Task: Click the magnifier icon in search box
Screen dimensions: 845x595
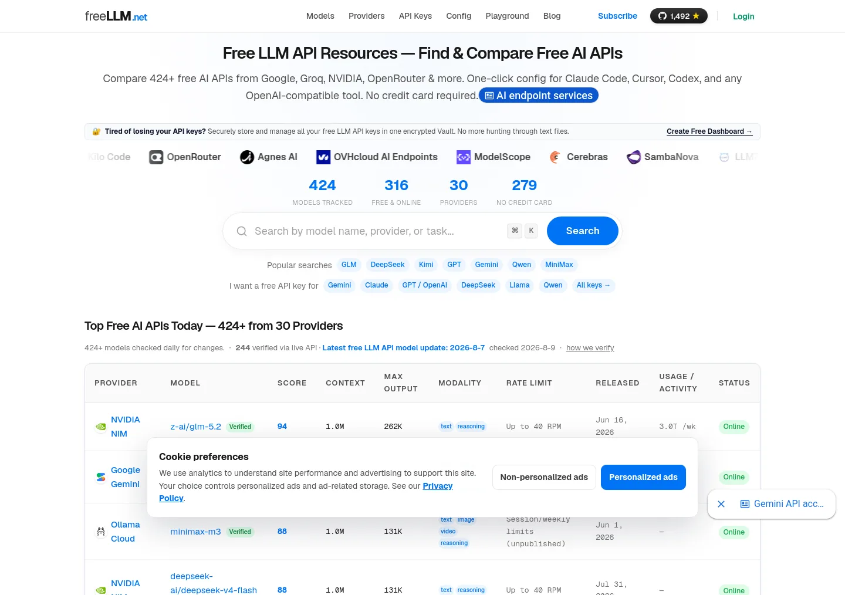Action: pyautogui.click(x=242, y=231)
